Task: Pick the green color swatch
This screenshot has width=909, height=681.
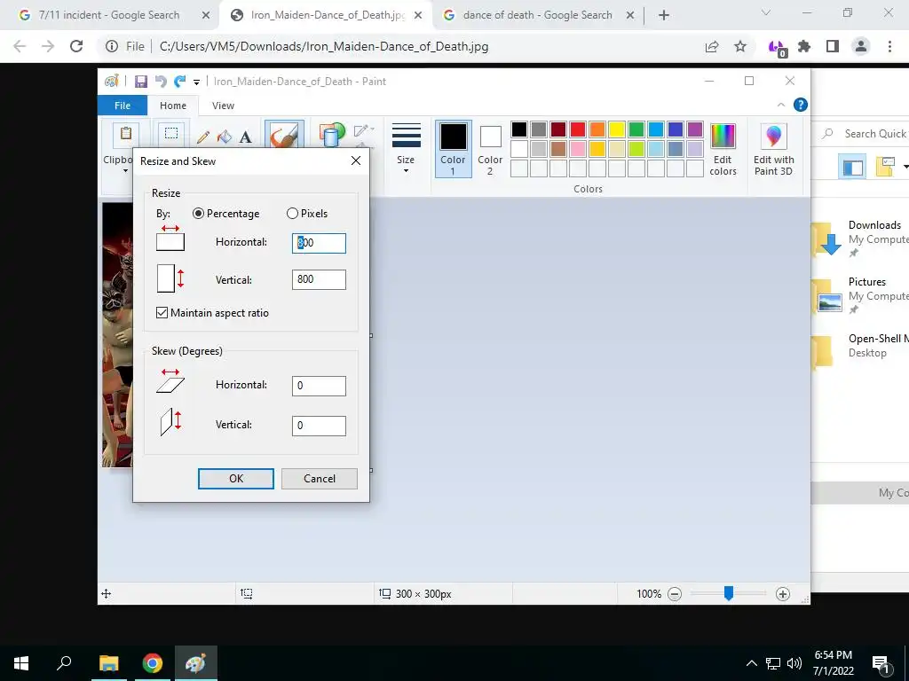Action: tap(636, 129)
